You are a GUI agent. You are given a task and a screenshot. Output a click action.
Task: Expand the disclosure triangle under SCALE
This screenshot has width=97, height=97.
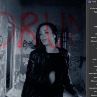coord(93,63)
